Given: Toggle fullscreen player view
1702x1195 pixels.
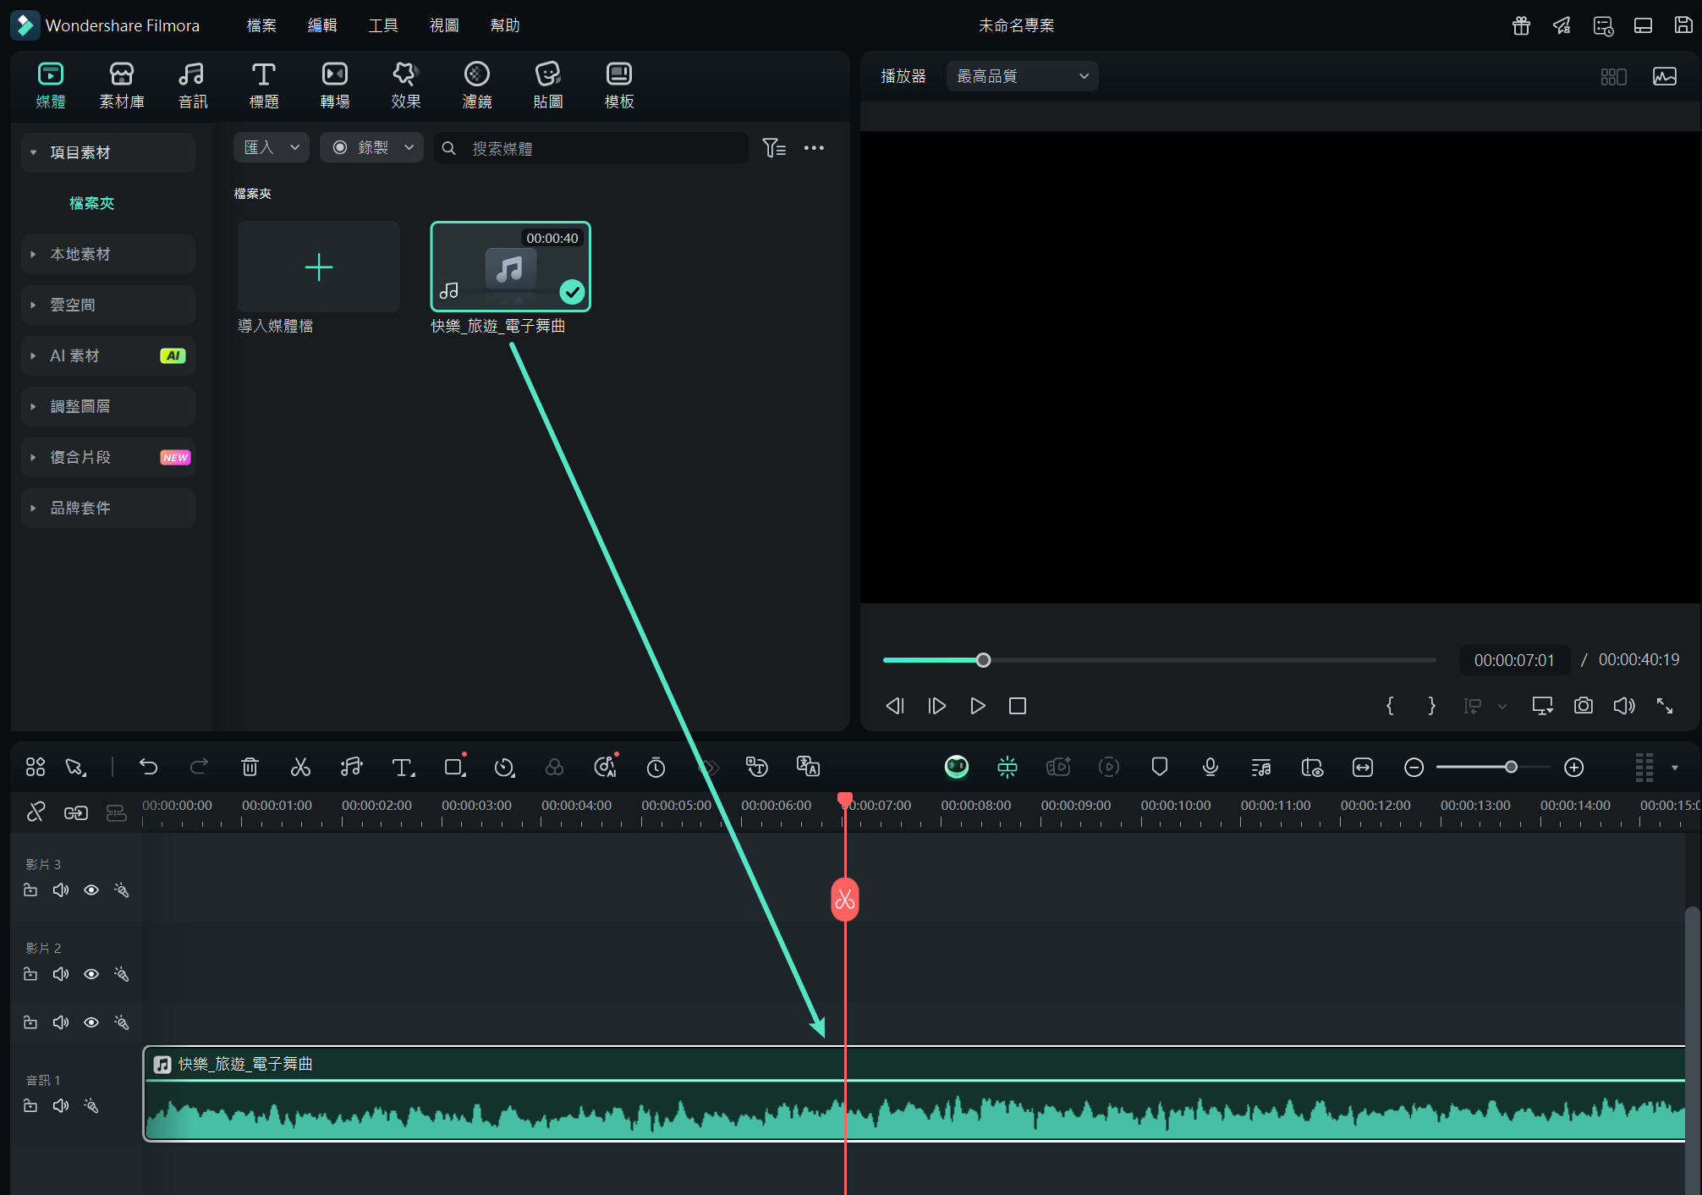Looking at the screenshot, I should [x=1665, y=706].
